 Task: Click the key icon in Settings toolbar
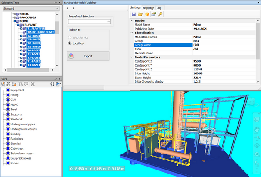[161, 14]
